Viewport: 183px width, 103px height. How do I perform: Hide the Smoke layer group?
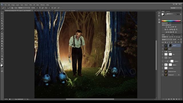pyautogui.click(x=163, y=51)
